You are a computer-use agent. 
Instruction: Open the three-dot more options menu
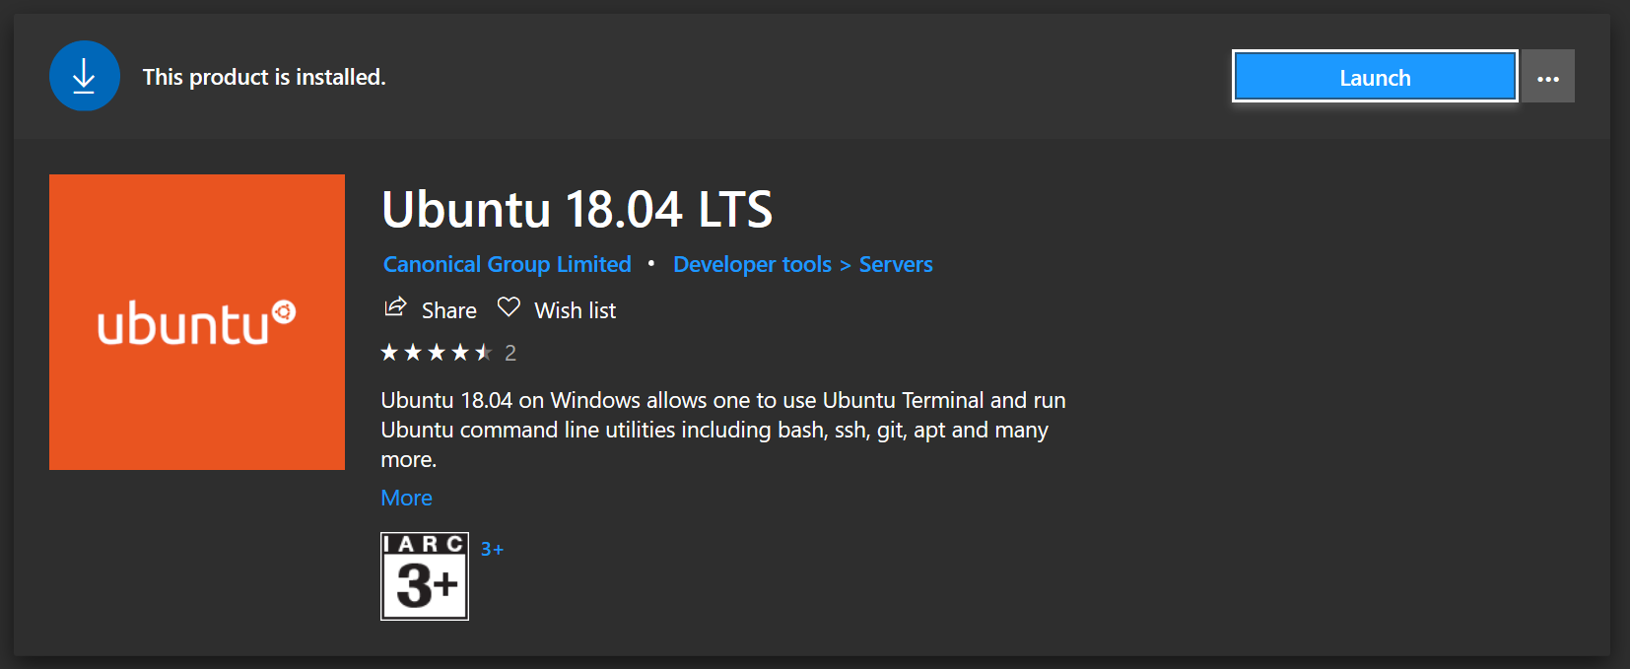[x=1548, y=77]
